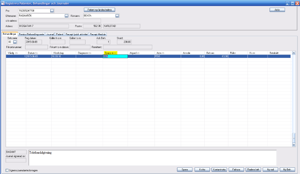Click the Ack.Beh field

point(103,42)
